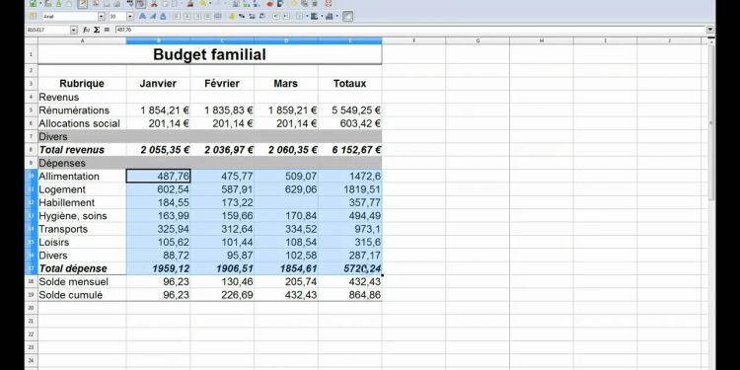The width and height of the screenshot is (740, 370).
Task: Select the cell '6 152,67 €'
Action: (x=350, y=150)
